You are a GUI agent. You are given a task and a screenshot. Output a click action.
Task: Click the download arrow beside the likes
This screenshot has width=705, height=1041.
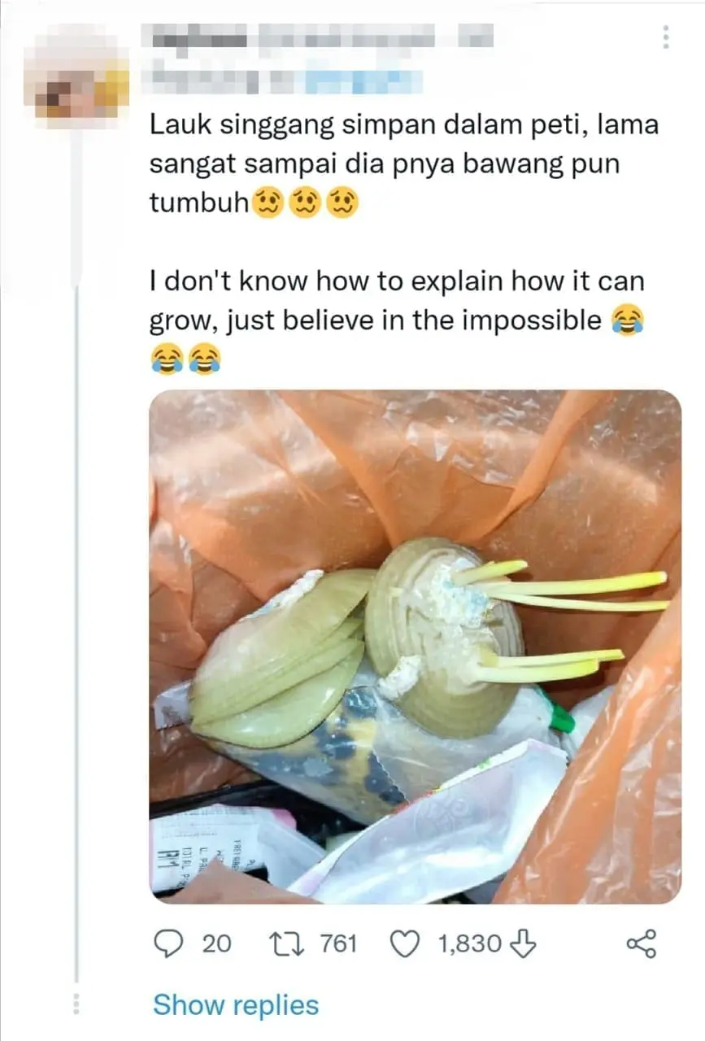[520, 943]
